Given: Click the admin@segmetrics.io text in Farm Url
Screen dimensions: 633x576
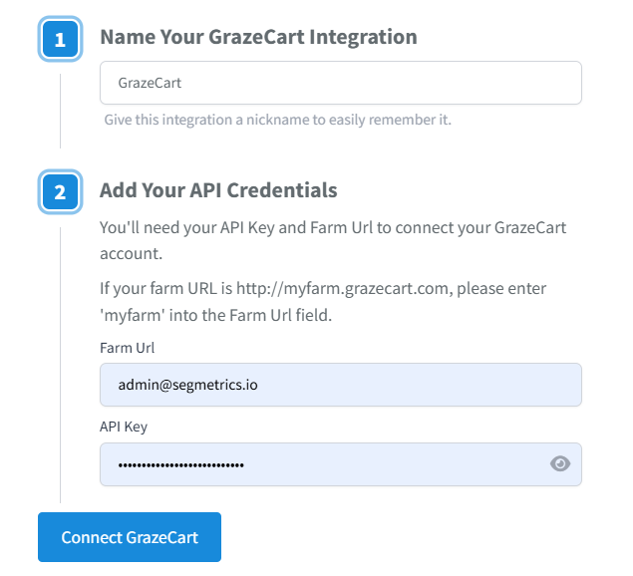Looking at the screenshot, I should pyautogui.click(x=187, y=385).
